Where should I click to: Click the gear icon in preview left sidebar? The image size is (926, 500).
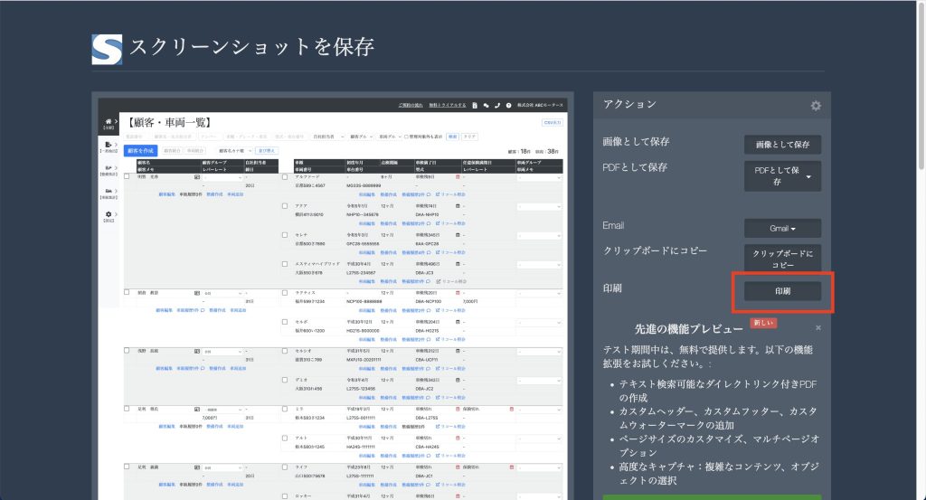click(109, 214)
